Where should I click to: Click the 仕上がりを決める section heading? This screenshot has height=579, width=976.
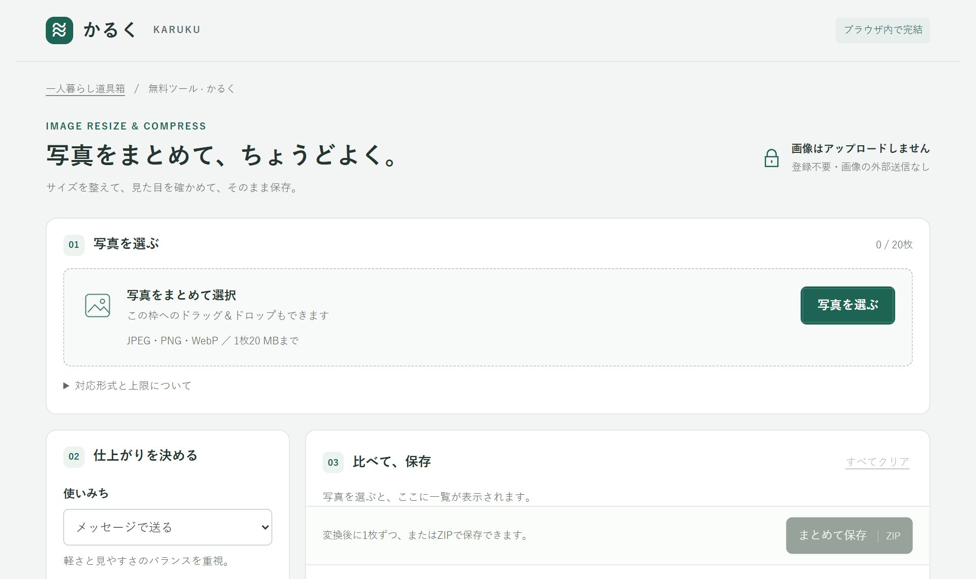[x=145, y=456]
